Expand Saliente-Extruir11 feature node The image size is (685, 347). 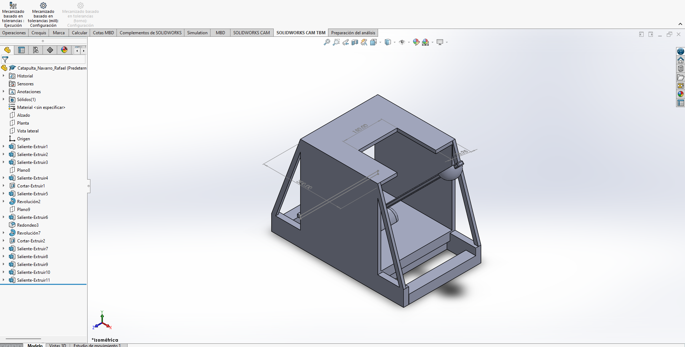(x=4, y=280)
